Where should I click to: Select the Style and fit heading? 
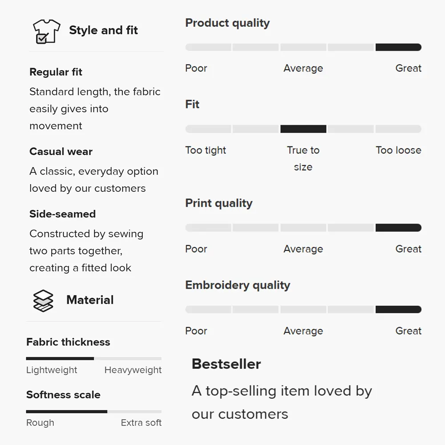coord(103,30)
